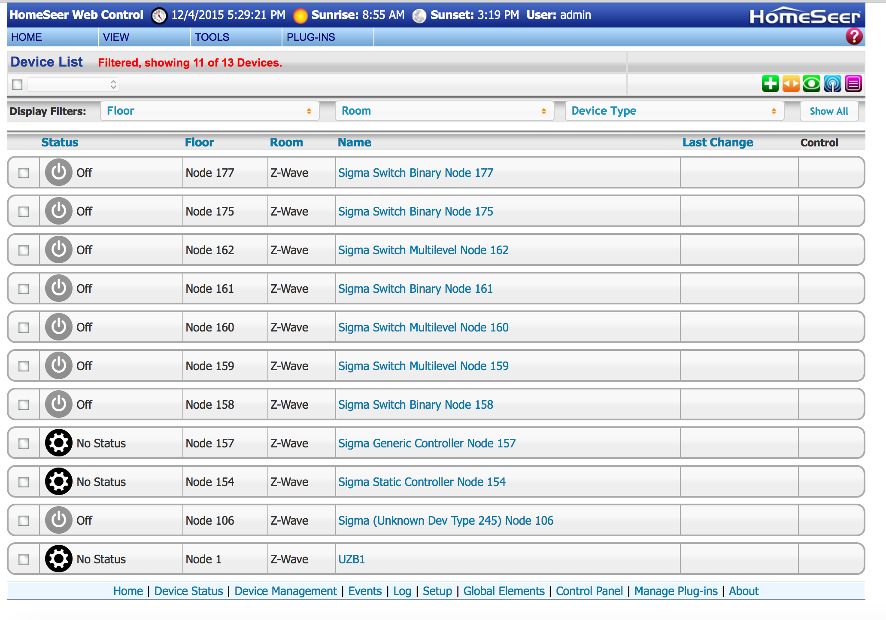Open Sigma Switch Multilevel Node 162
Screen dimensions: 886x620
423,250
